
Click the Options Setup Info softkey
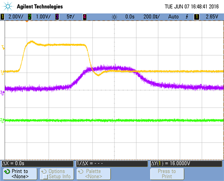(57, 174)
